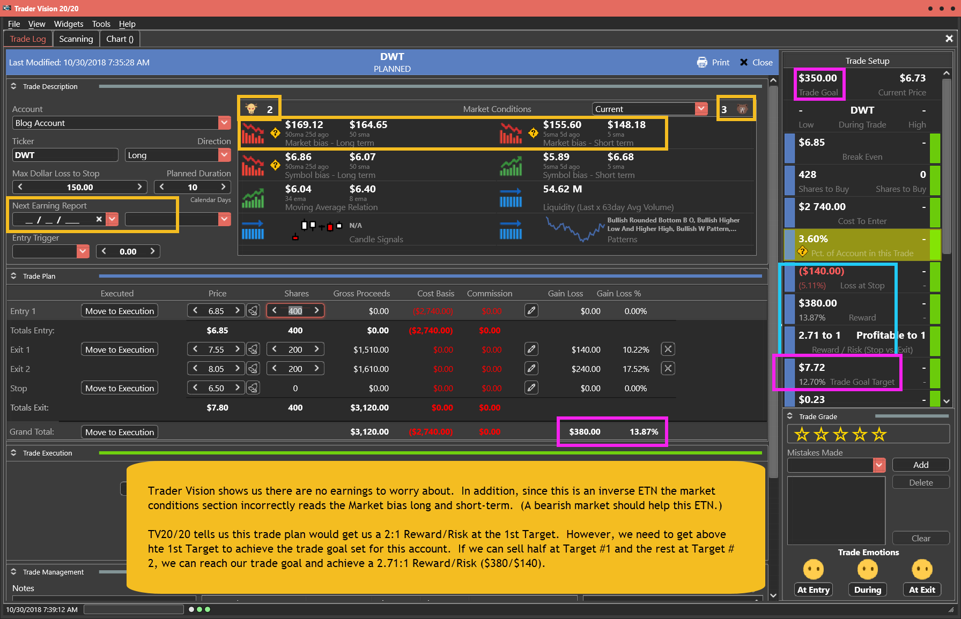961x619 pixels.
Task: Click Stop row Move to Execution
Action: tap(120, 388)
